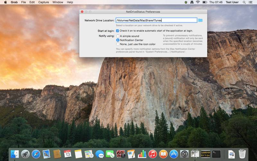257x161 pixels.
Task: Toggle the Start at login checkbox
Action: click(118, 31)
